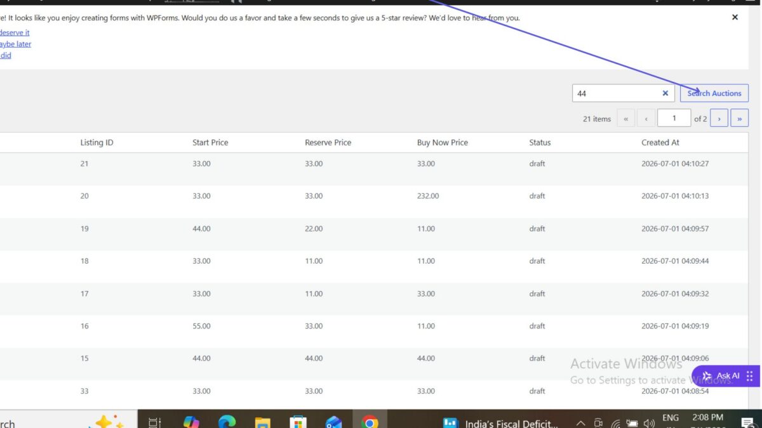This screenshot has width=762, height=428.
Task: Open the Wi-Fi network tray icon
Action: click(615, 423)
